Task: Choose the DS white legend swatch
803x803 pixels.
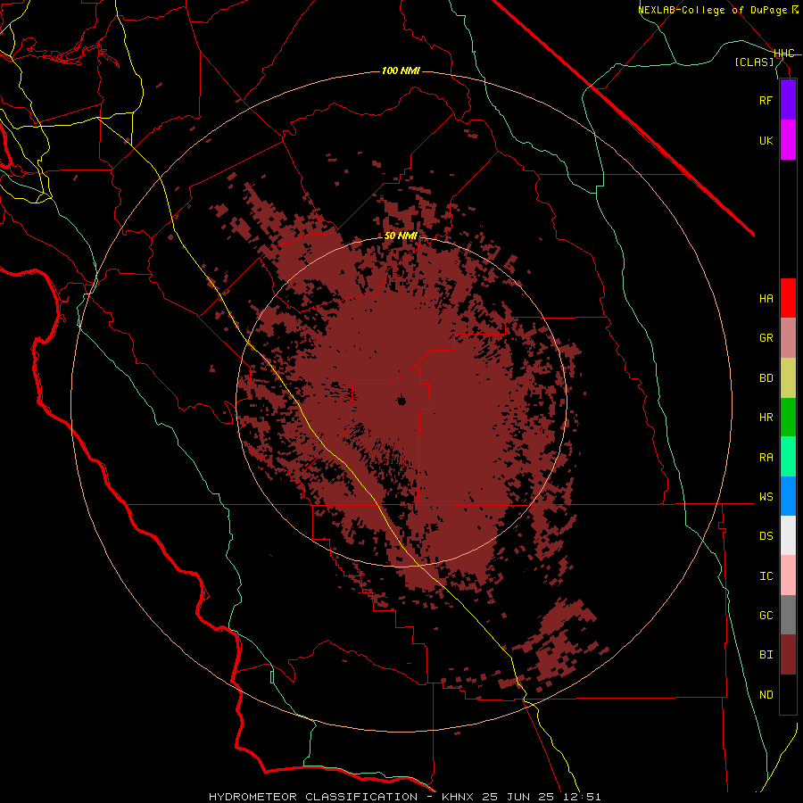Action: (x=788, y=535)
